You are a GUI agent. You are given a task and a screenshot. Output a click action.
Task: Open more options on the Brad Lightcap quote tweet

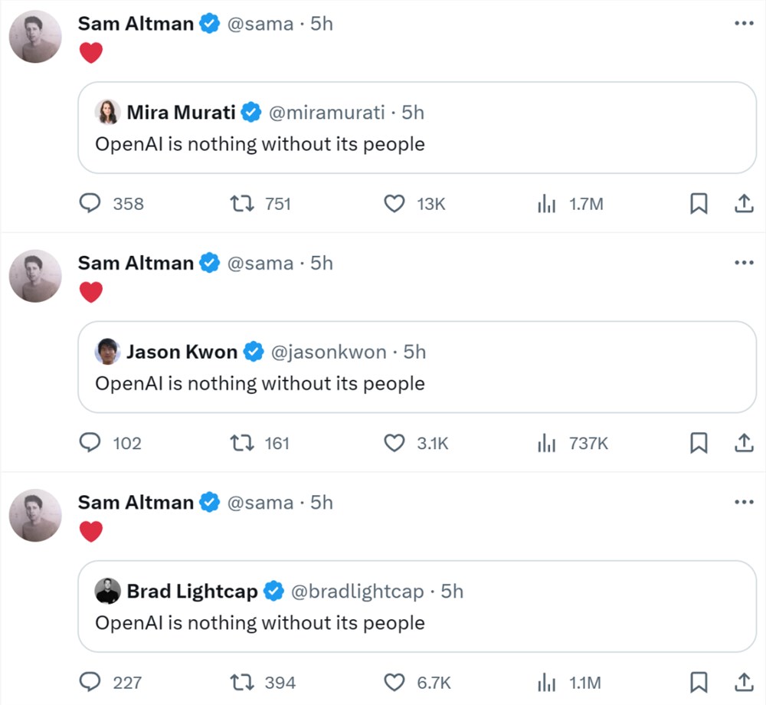(x=744, y=502)
